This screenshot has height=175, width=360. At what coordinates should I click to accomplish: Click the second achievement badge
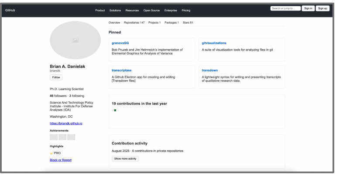click(62, 137)
